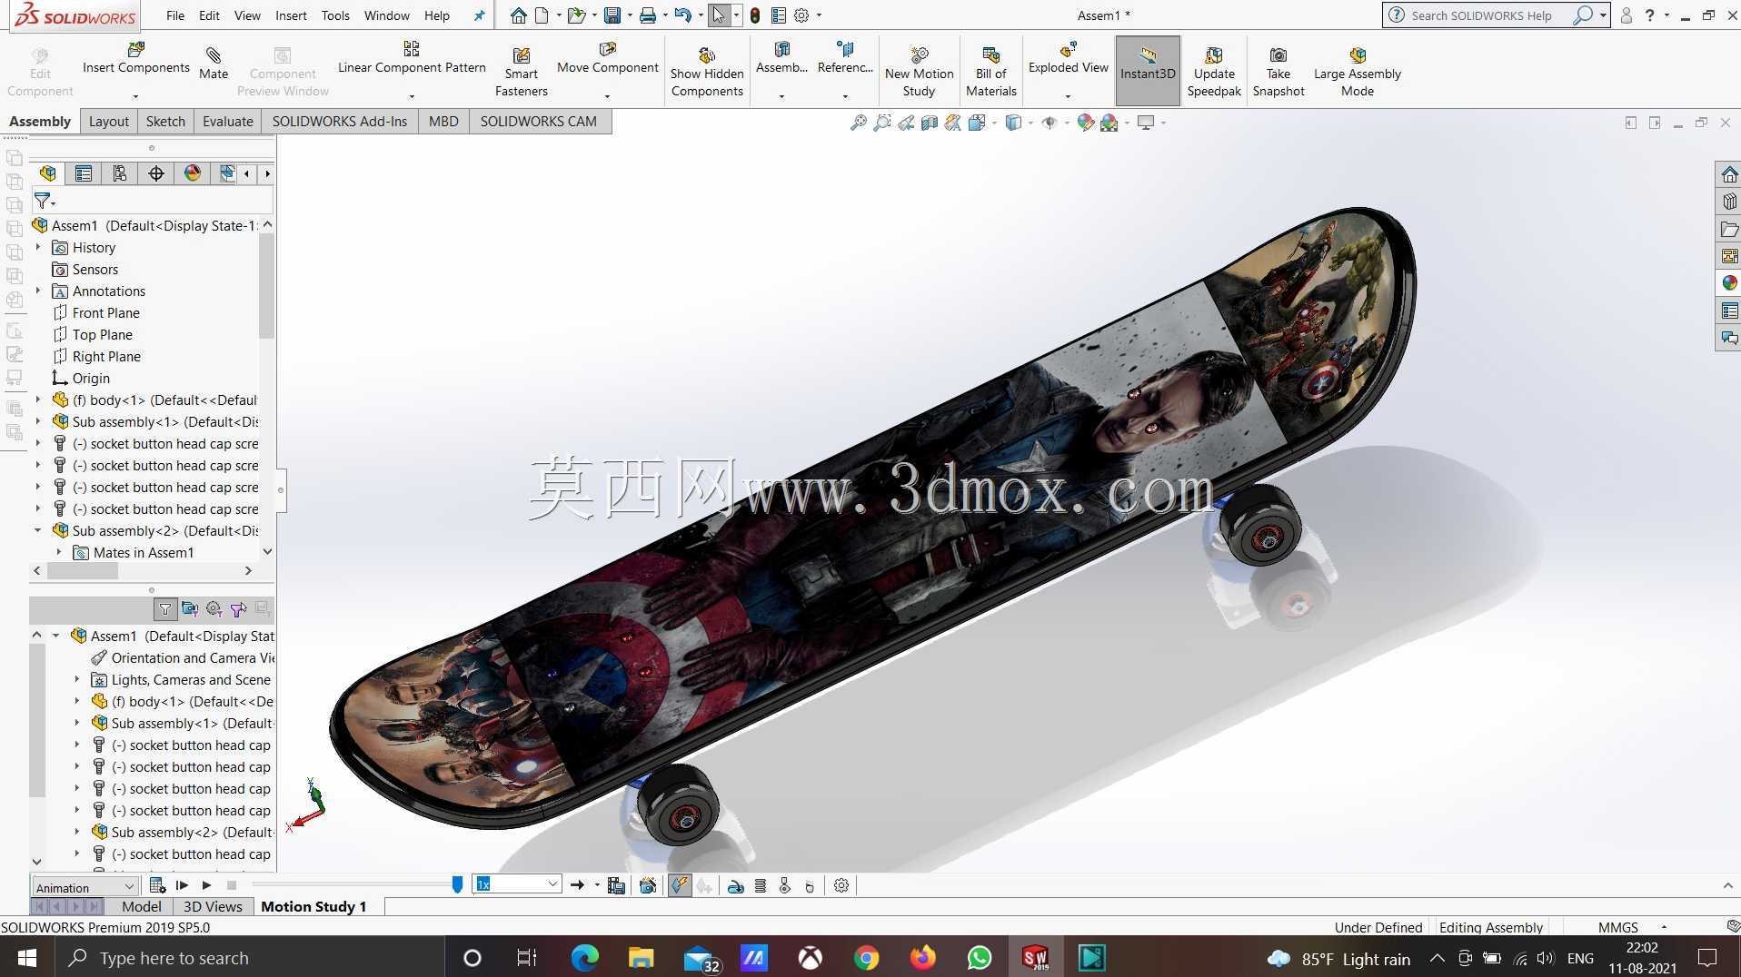
Task: Open Bill of Materials
Action: tap(990, 73)
